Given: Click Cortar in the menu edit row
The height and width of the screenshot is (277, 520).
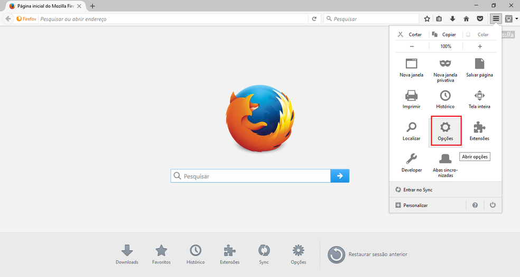Looking at the screenshot, I should click(x=410, y=34).
